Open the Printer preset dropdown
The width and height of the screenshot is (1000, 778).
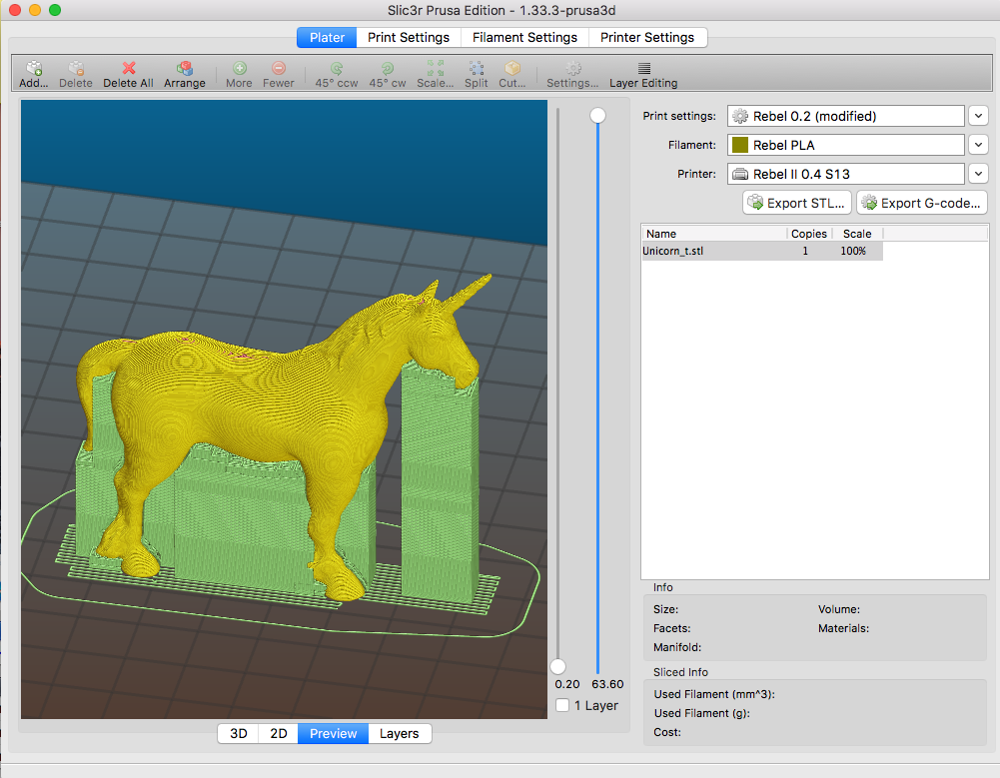point(978,174)
